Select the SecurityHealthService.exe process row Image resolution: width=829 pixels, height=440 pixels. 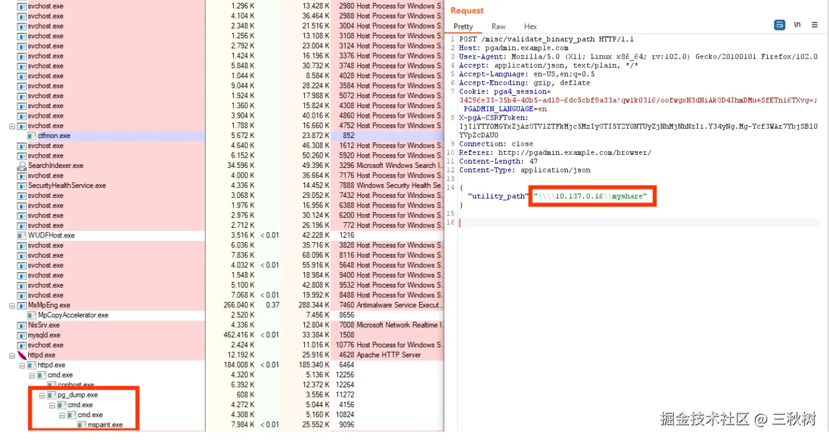(222, 185)
